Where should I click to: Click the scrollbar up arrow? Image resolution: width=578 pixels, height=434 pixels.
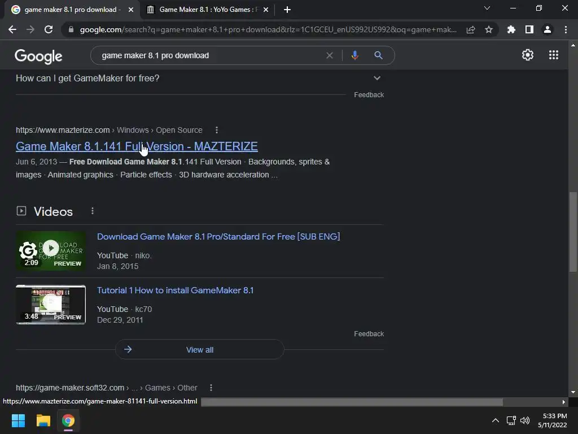pyautogui.click(x=573, y=45)
